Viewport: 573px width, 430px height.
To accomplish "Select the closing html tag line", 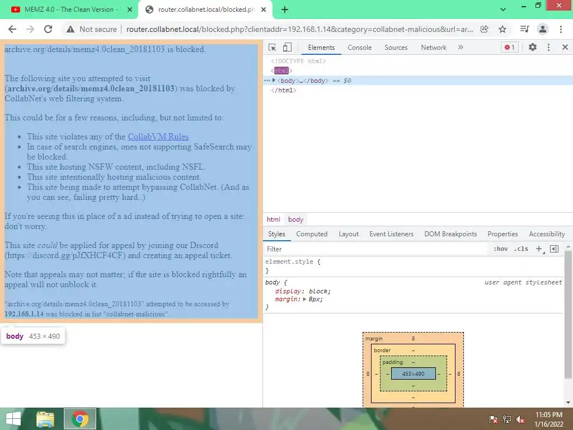I will (283, 90).
